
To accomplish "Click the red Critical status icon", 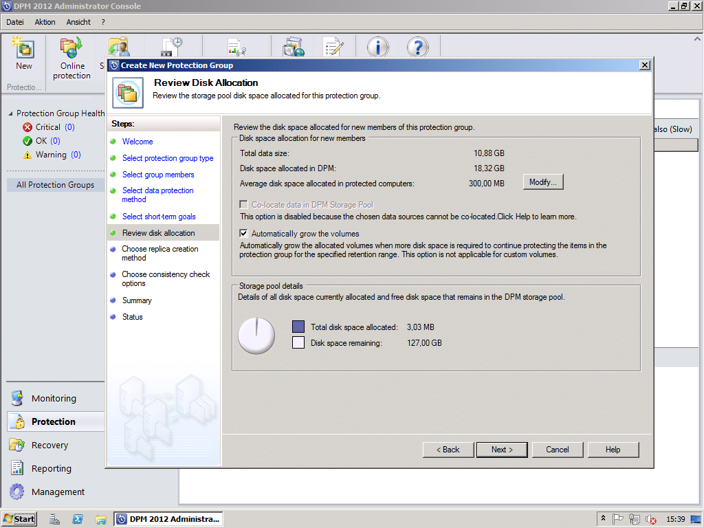I will [27, 127].
